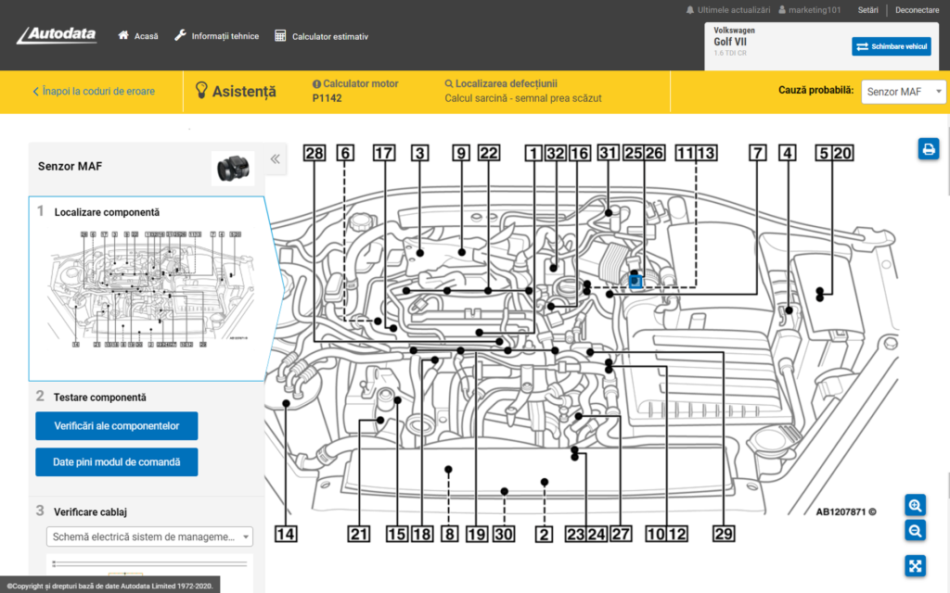Click the MAF sensor product image
Image resolution: width=950 pixels, height=593 pixels.
[233, 168]
